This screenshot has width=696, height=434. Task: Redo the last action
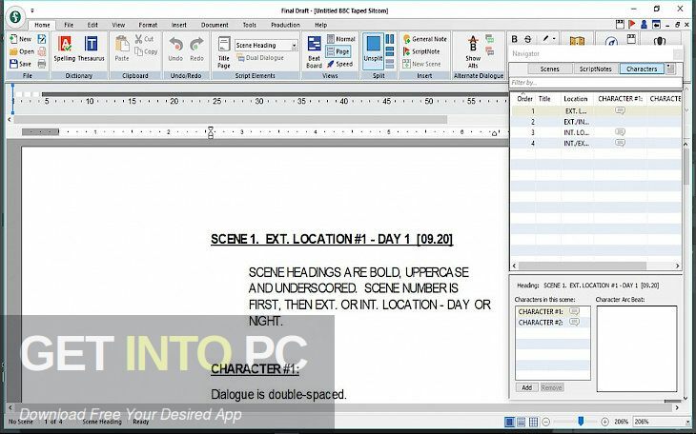tap(196, 49)
